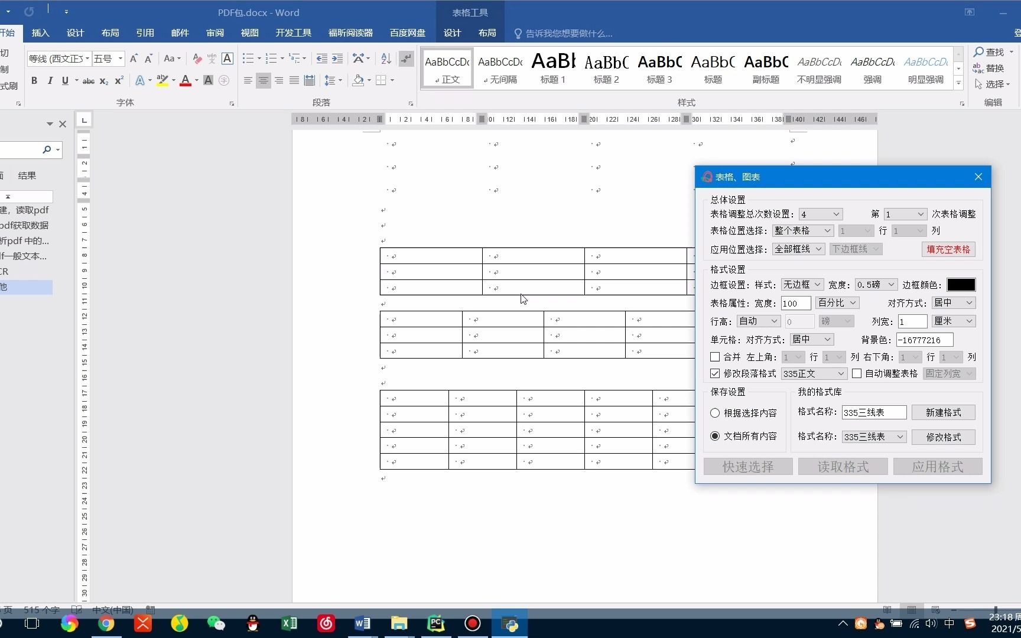
Task: Select the text highlight color tool
Action: point(162,81)
